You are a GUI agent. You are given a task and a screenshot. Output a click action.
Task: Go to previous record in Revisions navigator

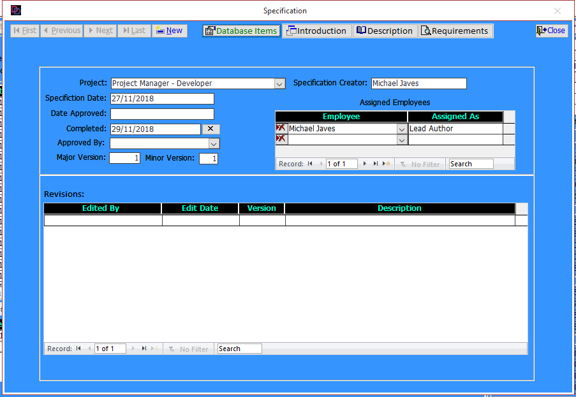tap(89, 349)
